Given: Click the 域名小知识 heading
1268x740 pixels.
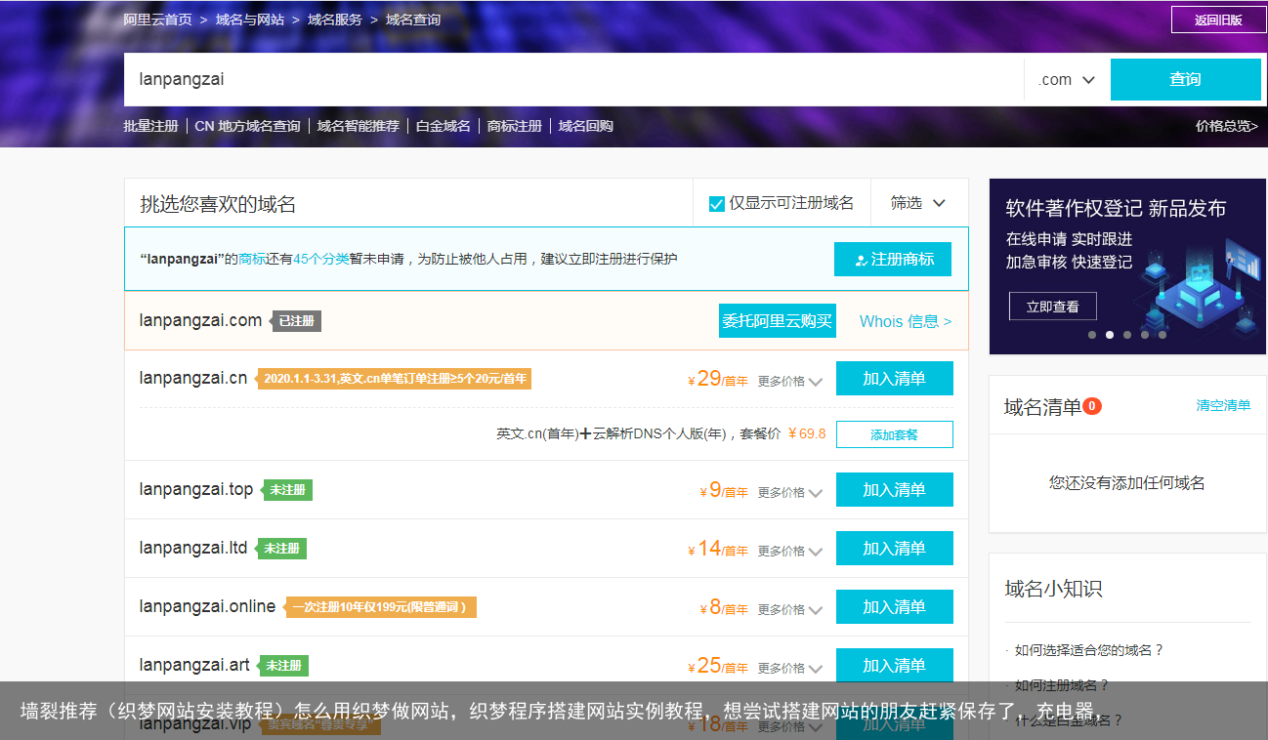Looking at the screenshot, I should (1054, 589).
